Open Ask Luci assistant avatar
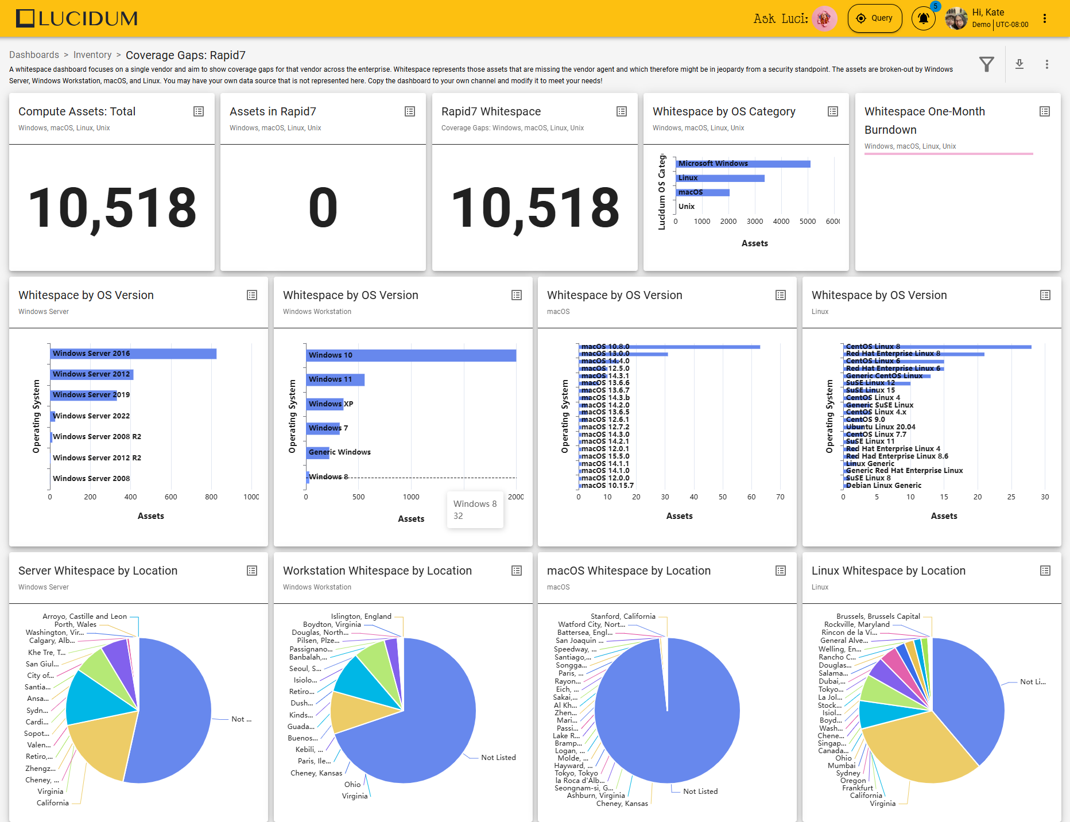Screen dimensions: 1070x822 pos(824,18)
